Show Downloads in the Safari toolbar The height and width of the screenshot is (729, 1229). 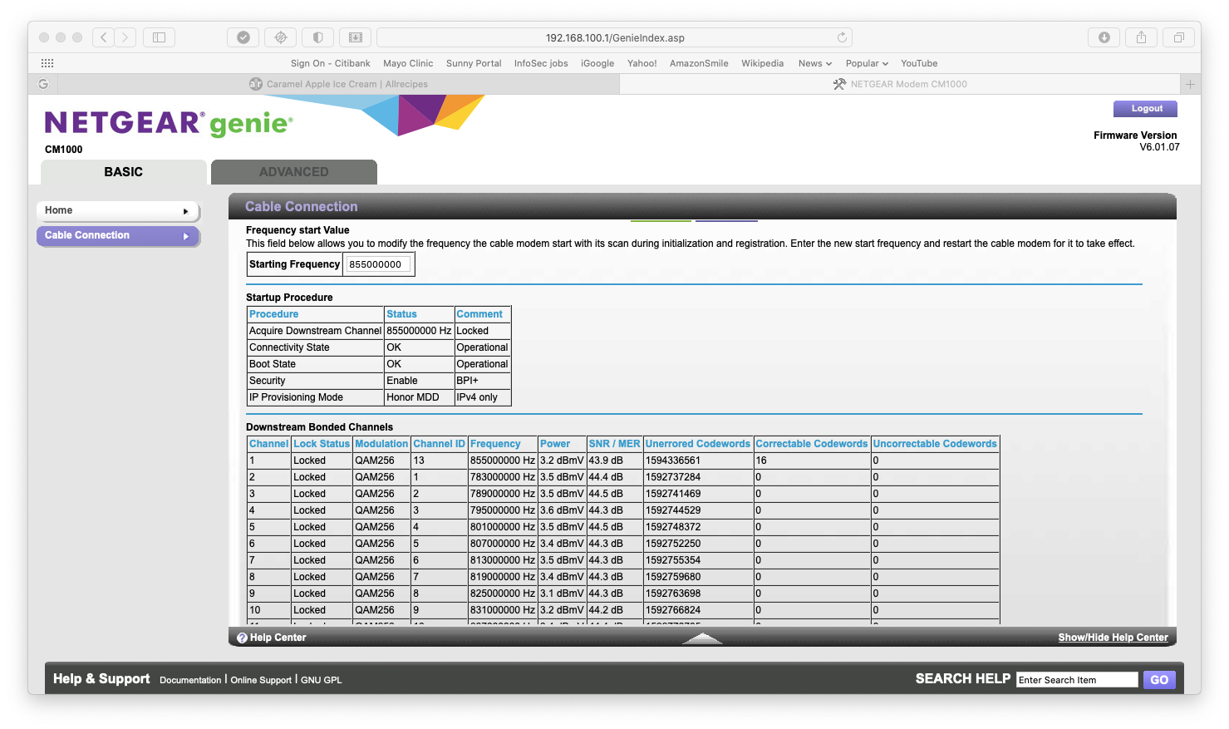pyautogui.click(x=1104, y=37)
